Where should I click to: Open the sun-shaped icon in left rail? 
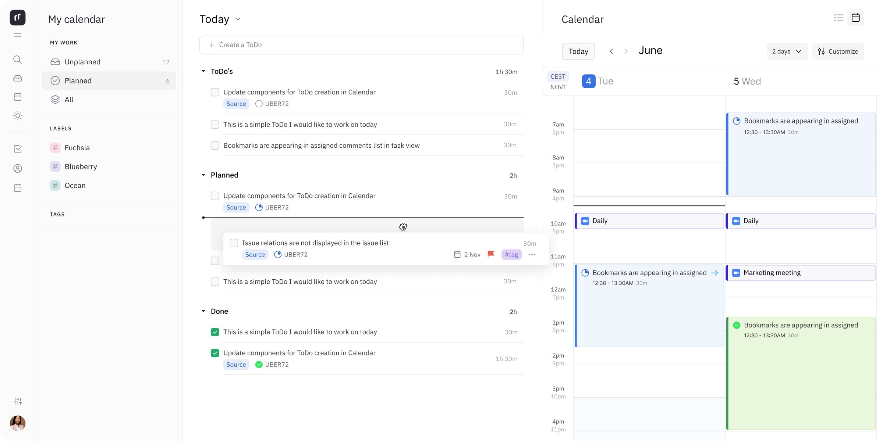18,116
